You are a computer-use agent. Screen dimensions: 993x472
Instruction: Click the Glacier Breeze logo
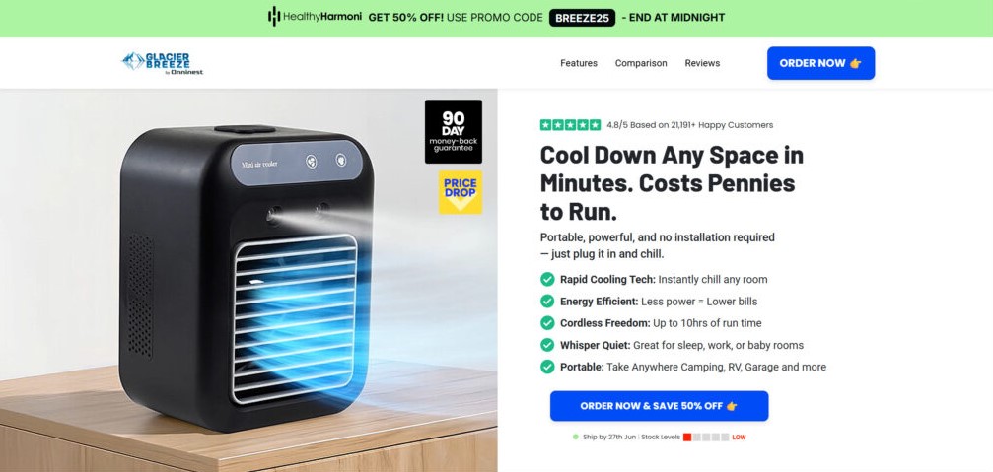(x=162, y=63)
